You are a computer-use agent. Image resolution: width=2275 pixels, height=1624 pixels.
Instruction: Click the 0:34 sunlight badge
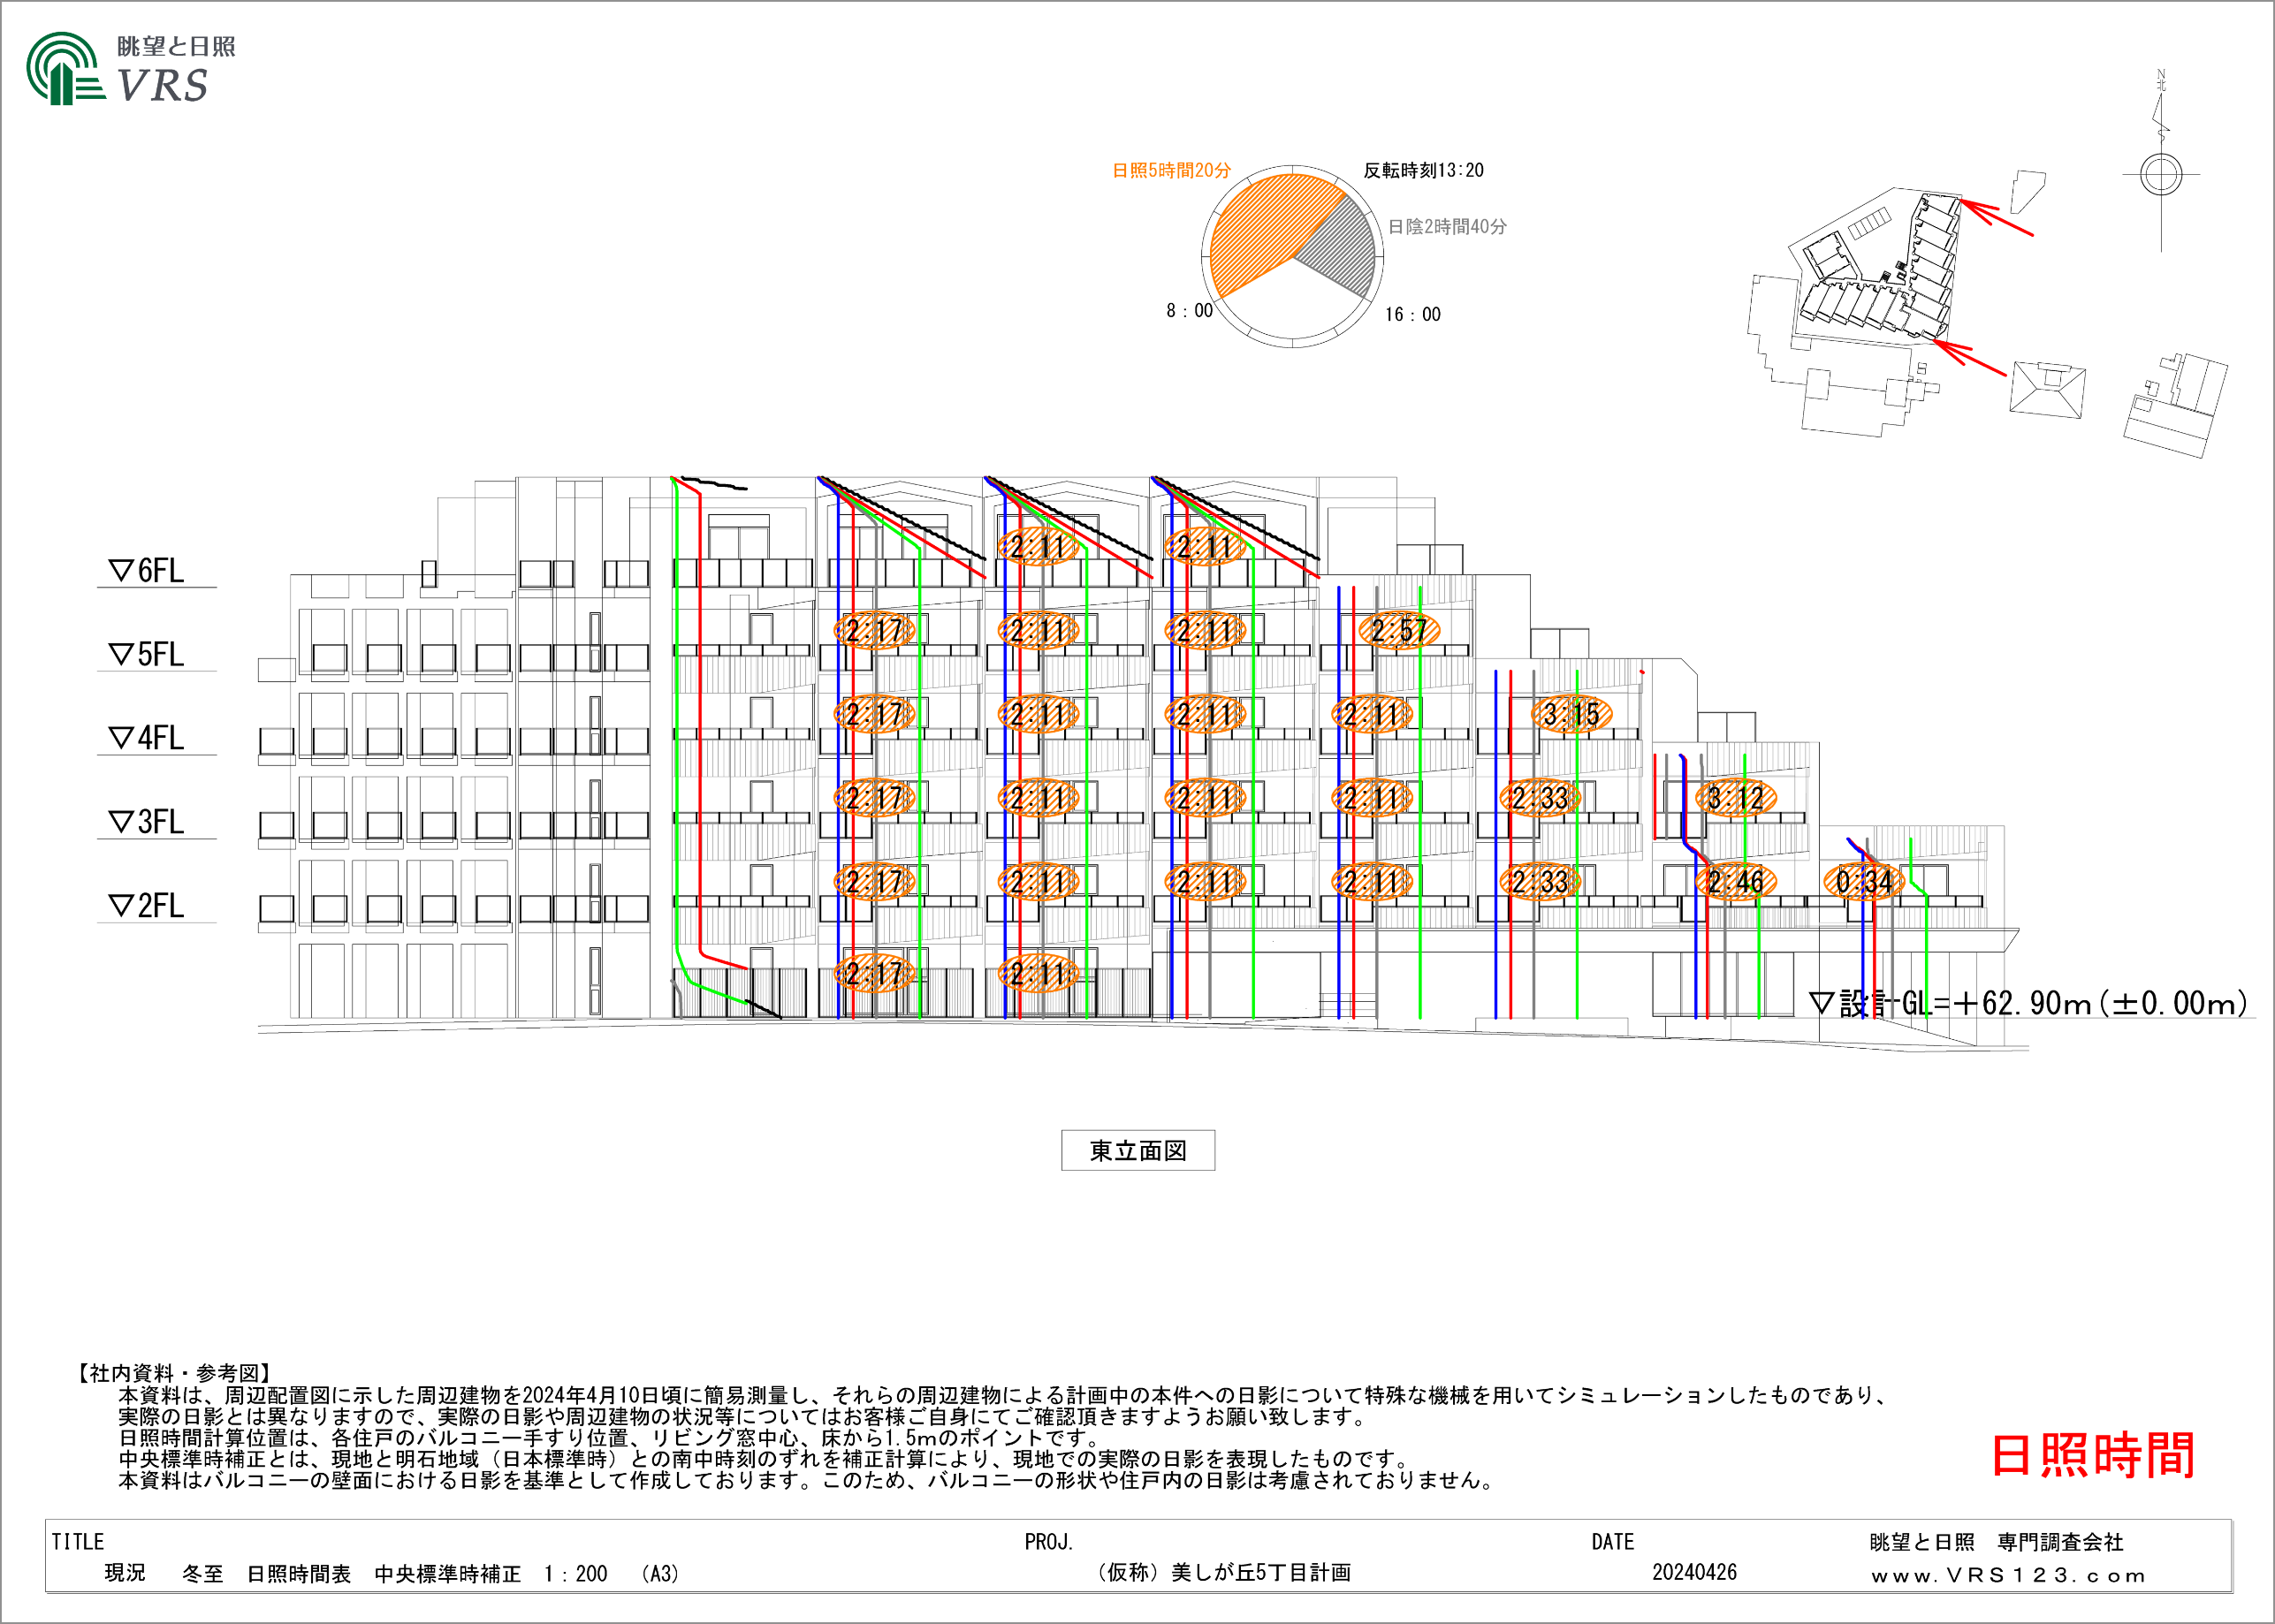tap(1864, 882)
